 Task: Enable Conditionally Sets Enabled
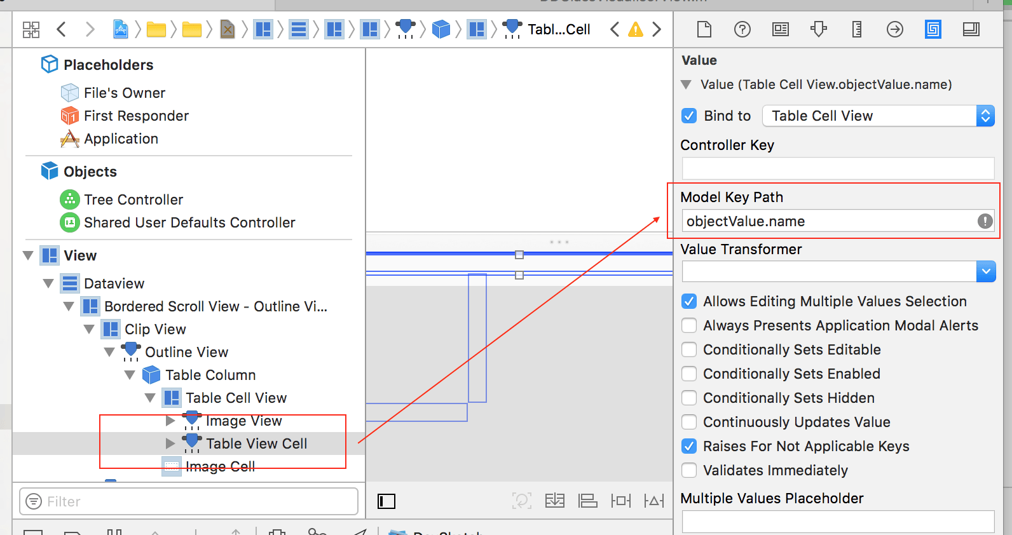[x=689, y=374]
